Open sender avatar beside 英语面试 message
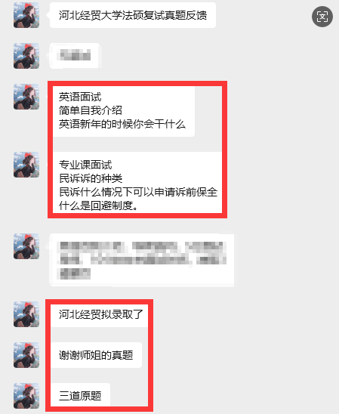Screen dimensions: 339x414 26,97
